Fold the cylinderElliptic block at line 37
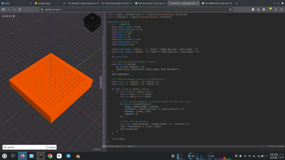 point(106,105)
